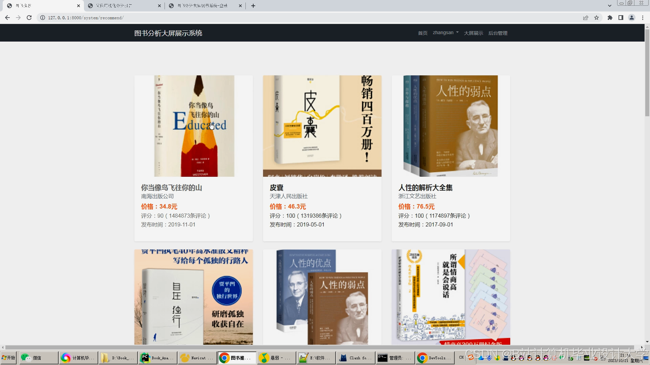Open a new browser tab
The width and height of the screenshot is (650, 365).
pyautogui.click(x=253, y=6)
